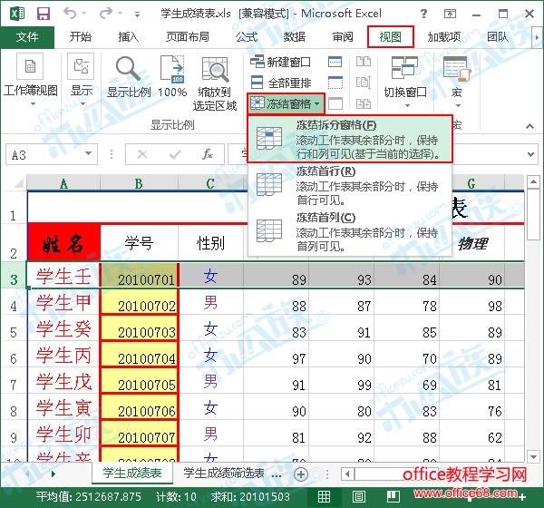Screen dimensions: 544x508
Task: Select Freeze First Column (冻结首列) option
Action: click(350, 231)
